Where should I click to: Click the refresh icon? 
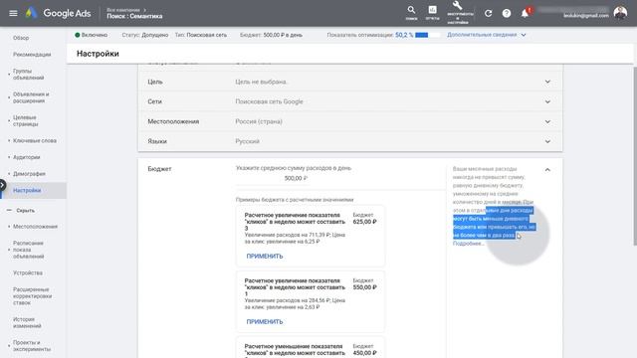(489, 13)
